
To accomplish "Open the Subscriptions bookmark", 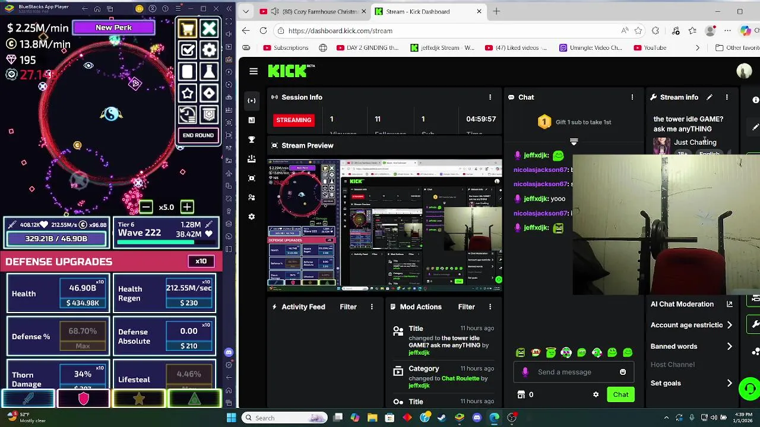I will pyautogui.click(x=286, y=47).
